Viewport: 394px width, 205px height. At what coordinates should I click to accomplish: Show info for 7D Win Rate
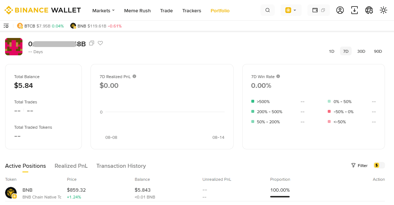[x=278, y=76]
